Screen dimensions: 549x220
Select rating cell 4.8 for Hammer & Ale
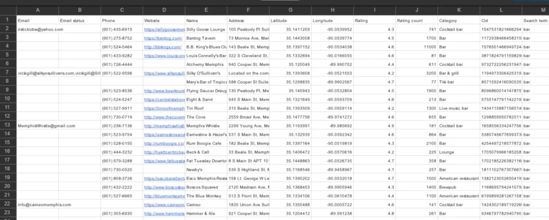pyautogui.click(x=375, y=214)
